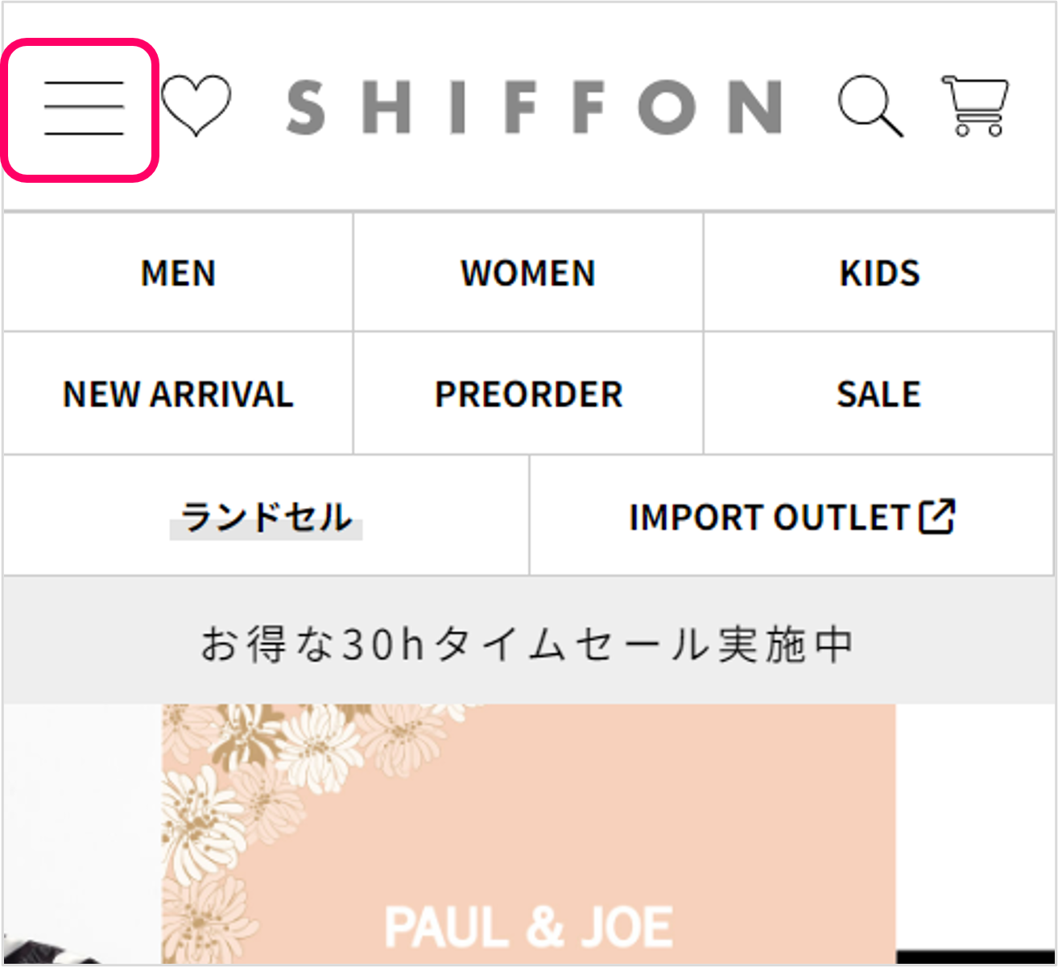Click the magnifying glass search icon
Viewport: 1058px width, 967px height.
pyautogui.click(x=870, y=105)
